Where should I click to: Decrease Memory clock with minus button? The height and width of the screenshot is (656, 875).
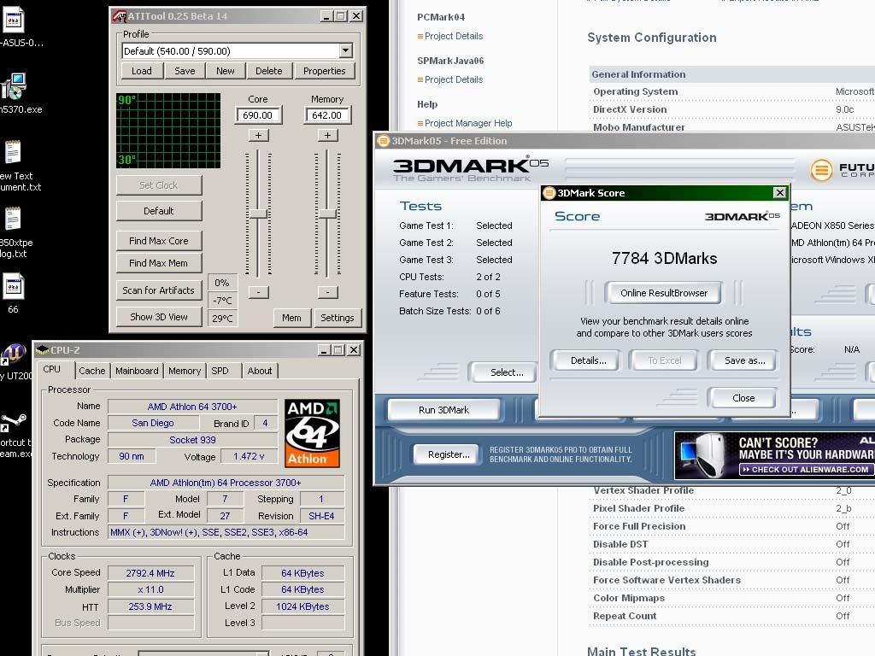[x=327, y=292]
